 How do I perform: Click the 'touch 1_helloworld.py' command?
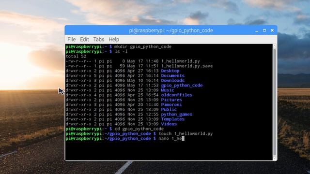(186, 134)
